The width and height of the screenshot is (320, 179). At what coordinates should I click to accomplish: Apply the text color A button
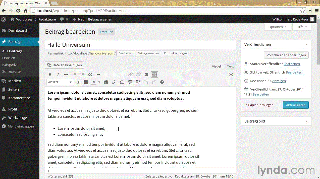point(94,82)
